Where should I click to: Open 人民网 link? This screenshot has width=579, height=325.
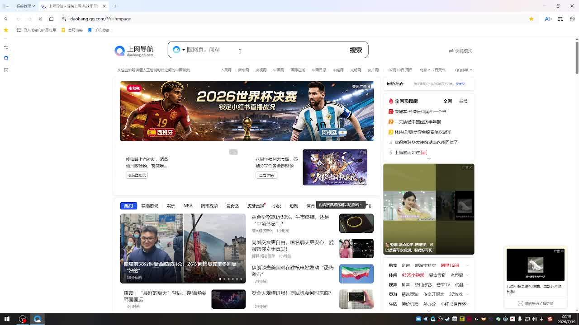(x=226, y=70)
